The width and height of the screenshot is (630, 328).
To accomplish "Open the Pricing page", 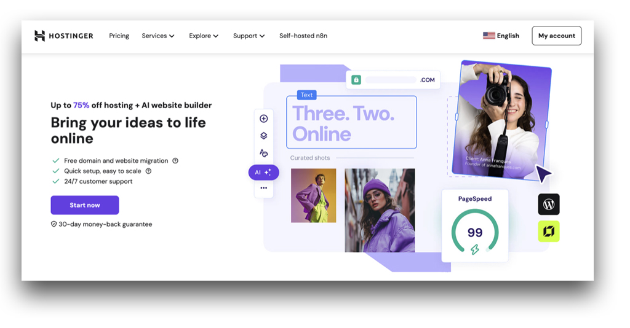I will tap(119, 36).
